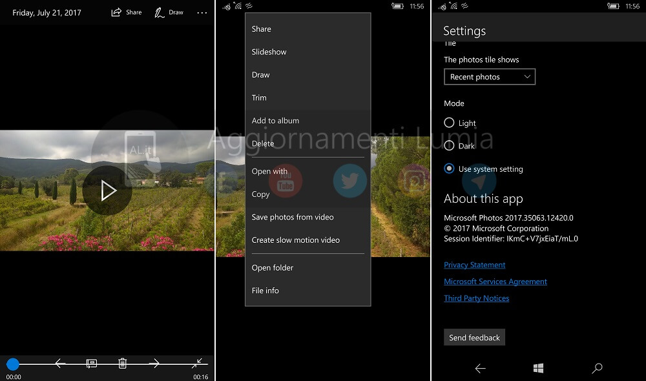This screenshot has width=646, height=381.
Task: Open the three-dot See more menu
Action: point(202,12)
